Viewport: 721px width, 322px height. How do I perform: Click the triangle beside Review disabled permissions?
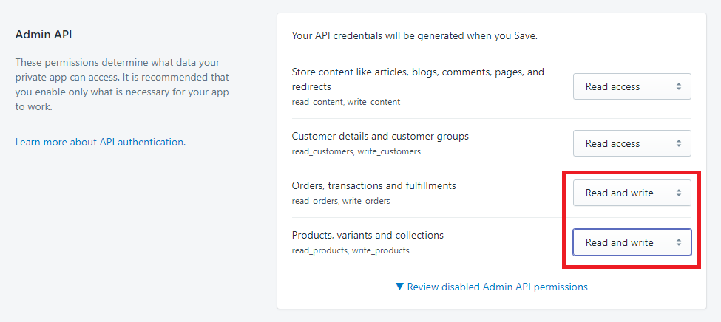pyautogui.click(x=399, y=287)
